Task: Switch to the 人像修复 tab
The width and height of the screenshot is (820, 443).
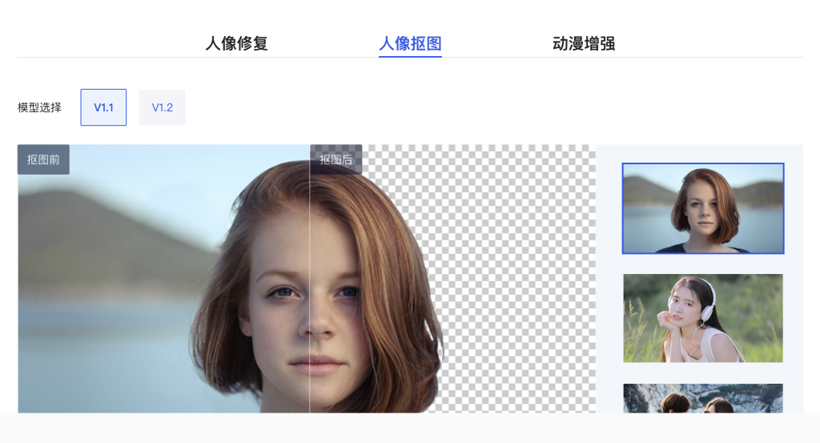Action: coord(236,43)
